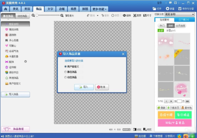Select the 旋转 rotate tool
Screen dimensions: 197x138
[x=127, y=16]
